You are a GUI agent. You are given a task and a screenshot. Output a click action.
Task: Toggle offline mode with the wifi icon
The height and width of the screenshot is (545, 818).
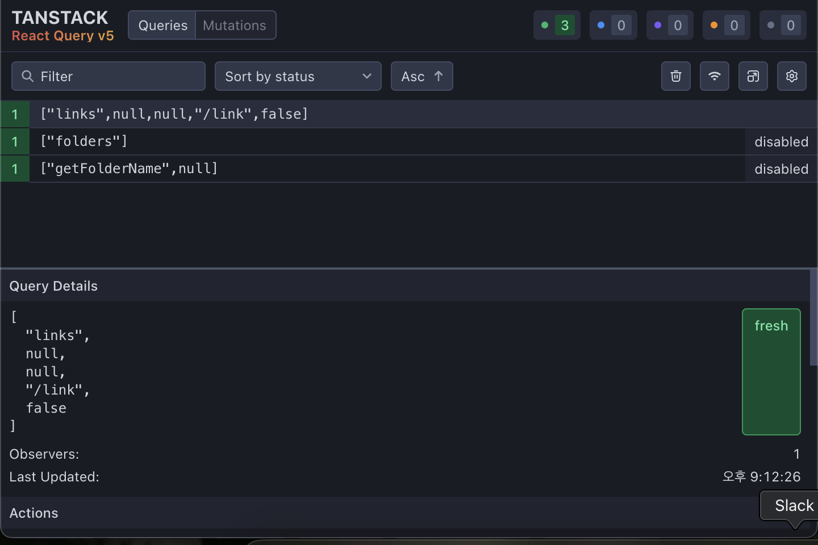(x=715, y=76)
